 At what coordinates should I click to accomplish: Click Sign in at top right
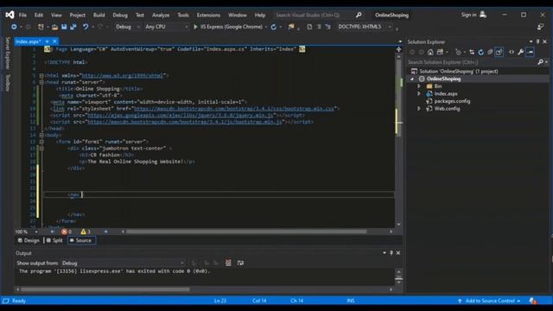[x=468, y=15]
